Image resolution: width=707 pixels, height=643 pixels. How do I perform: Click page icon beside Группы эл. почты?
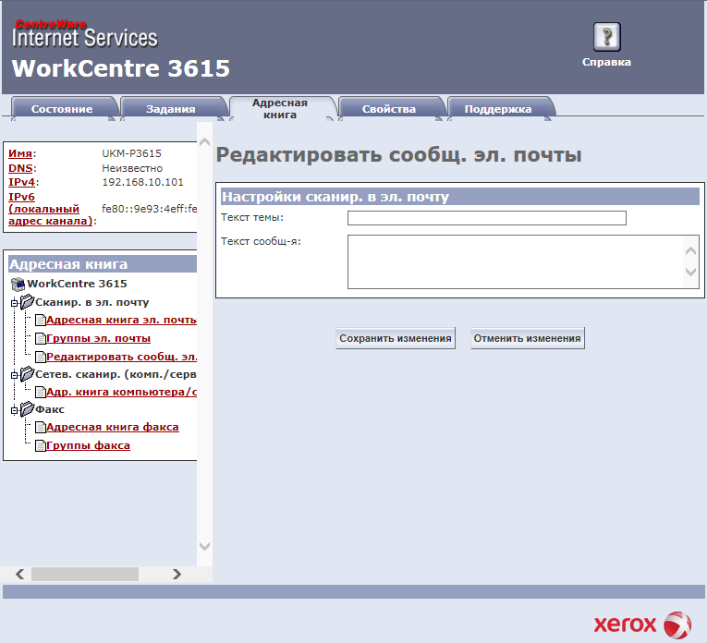coord(41,338)
